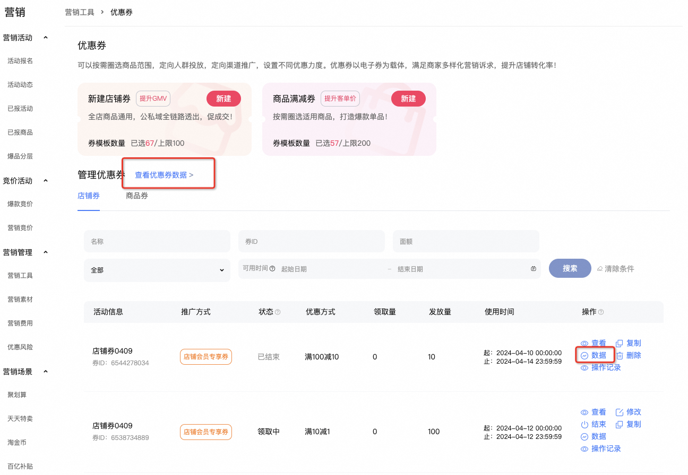Click the 提升GMV tag
This screenshot has height=475, width=688.
(x=153, y=99)
